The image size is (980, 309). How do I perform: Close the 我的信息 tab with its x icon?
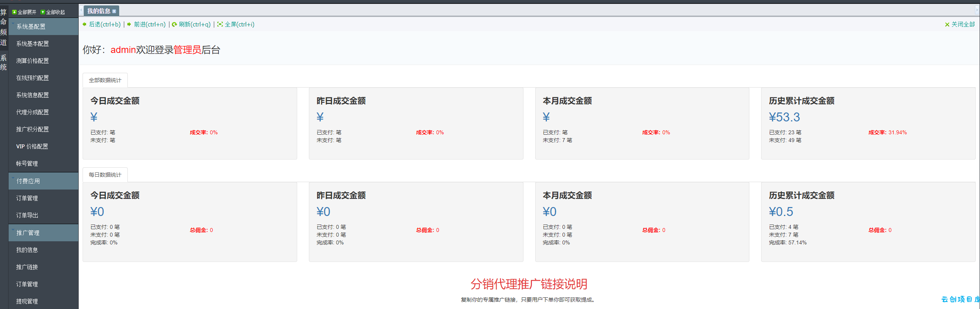click(x=114, y=11)
